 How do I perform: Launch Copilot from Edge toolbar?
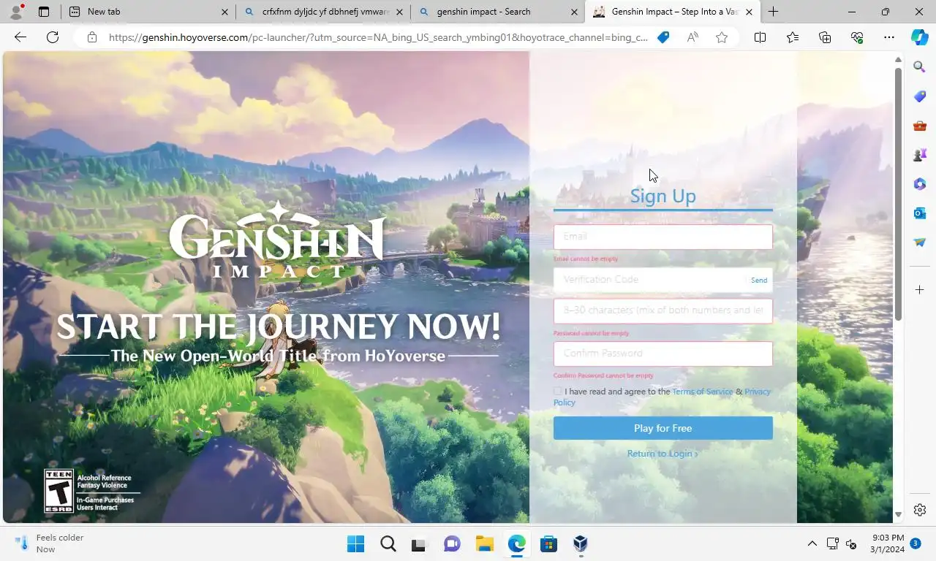(920, 37)
